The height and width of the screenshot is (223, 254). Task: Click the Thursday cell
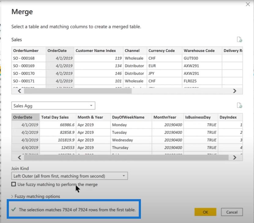click(x=131, y=148)
